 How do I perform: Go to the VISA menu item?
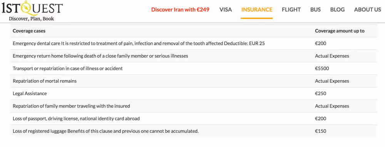(x=225, y=10)
